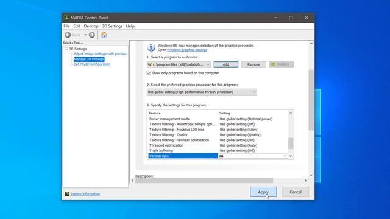Click the Remove button
Screen dimensions: 390x219
tap(253, 64)
